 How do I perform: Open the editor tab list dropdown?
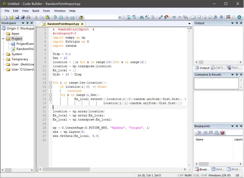[x=189, y=24]
